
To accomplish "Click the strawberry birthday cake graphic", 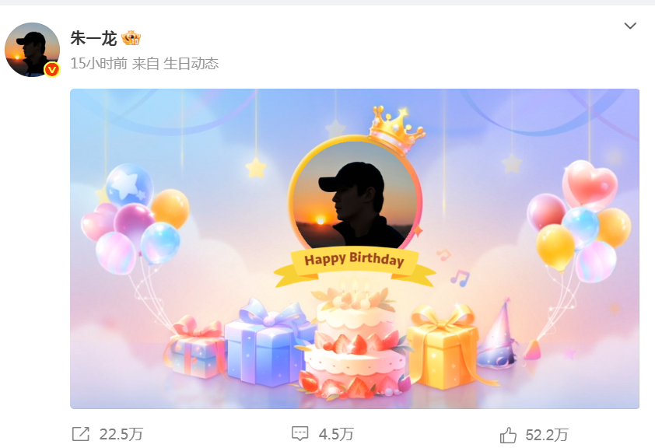I will 355,341.
